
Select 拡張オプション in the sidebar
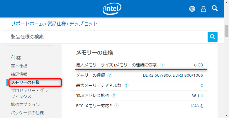click(x=25, y=105)
